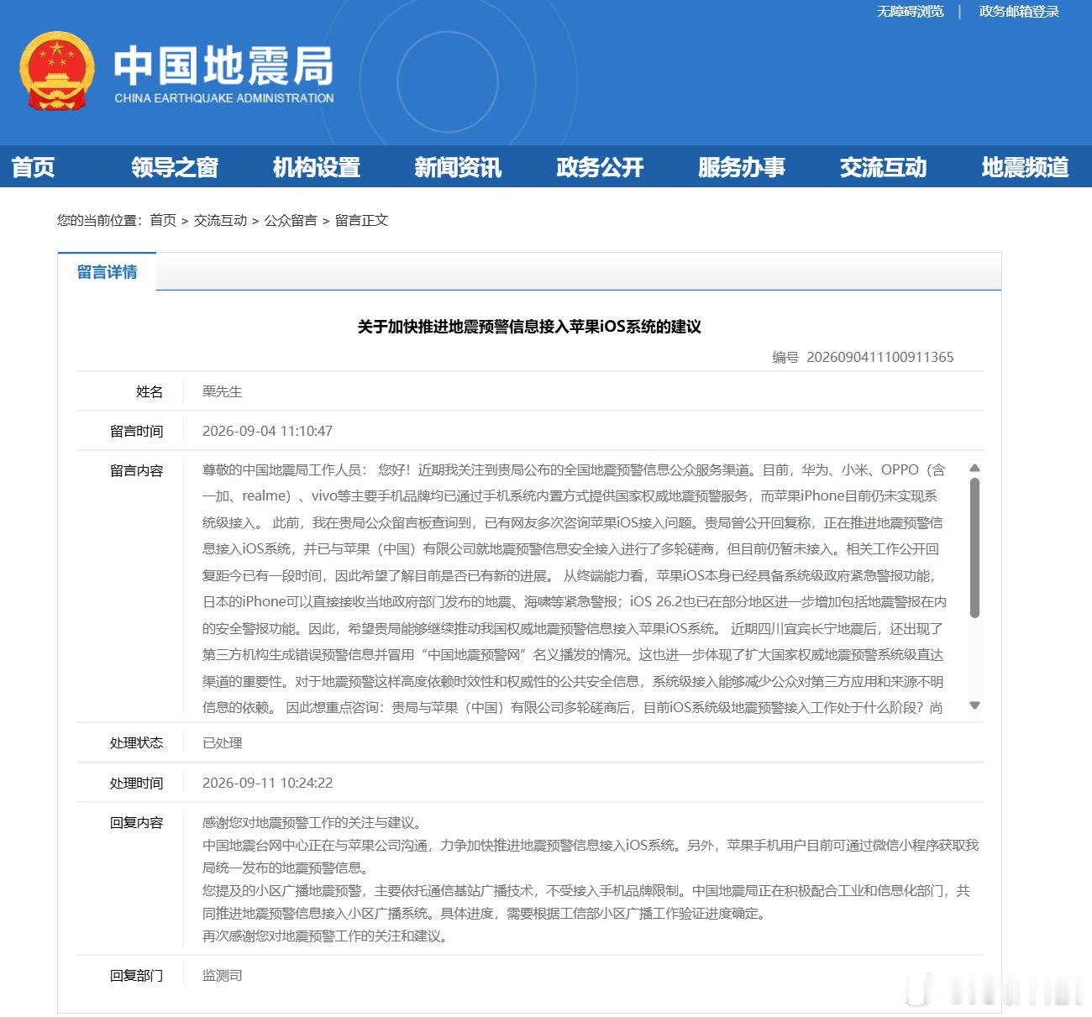Screen dimensions: 1092x1017
Task: Click the time 2026-09-04 11:10:47
Action: [267, 431]
